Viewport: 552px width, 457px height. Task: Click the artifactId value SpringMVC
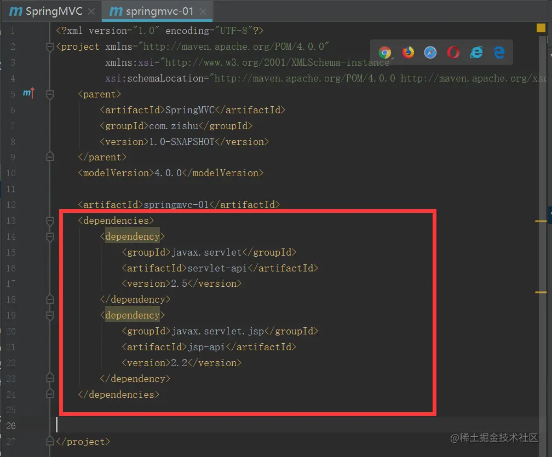(x=189, y=110)
